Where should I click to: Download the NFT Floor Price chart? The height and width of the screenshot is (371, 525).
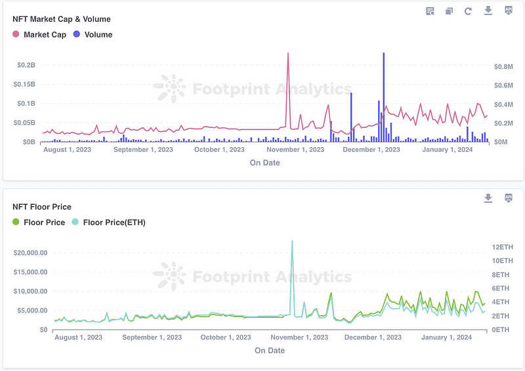(x=488, y=198)
